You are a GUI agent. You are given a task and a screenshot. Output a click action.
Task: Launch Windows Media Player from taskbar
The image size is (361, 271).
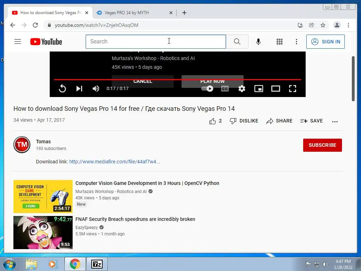pyautogui.click(x=53, y=264)
